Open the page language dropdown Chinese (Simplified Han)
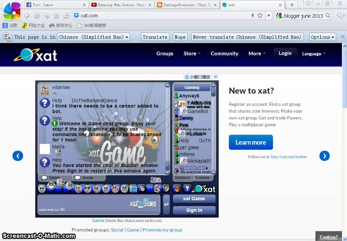Screen dimensions: 347x241 click(93, 37)
